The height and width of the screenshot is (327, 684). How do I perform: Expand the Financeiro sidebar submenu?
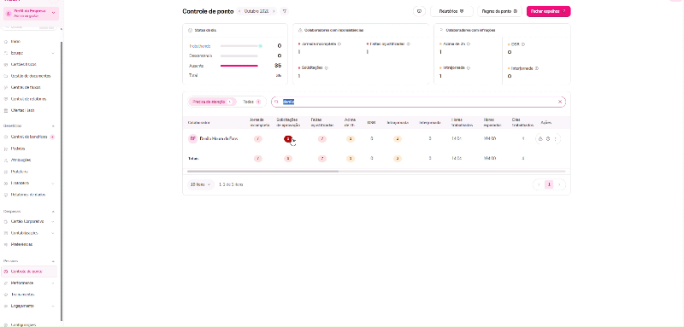click(53, 183)
